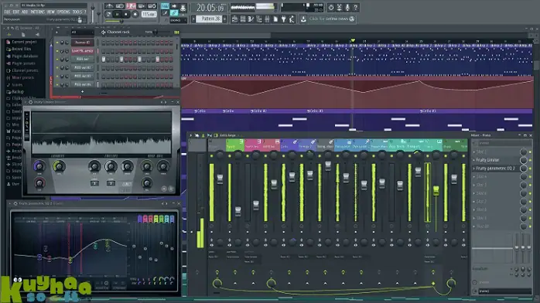540x303 pixels.
Task: Expand the Fruity Limiter slot arrow menu
Action: click(474, 160)
